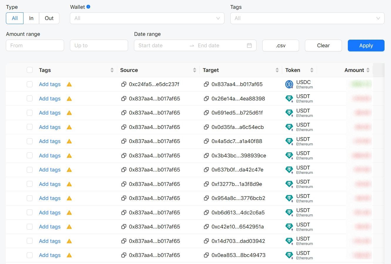Click warning icon in 0x0ea853...8bc49473 row
The height and width of the screenshot is (264, 391).
tap(69, 255)
